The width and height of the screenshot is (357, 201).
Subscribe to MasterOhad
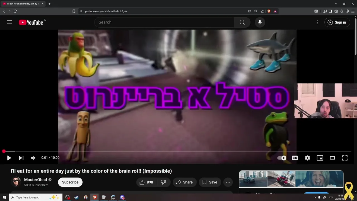point(70,182)
